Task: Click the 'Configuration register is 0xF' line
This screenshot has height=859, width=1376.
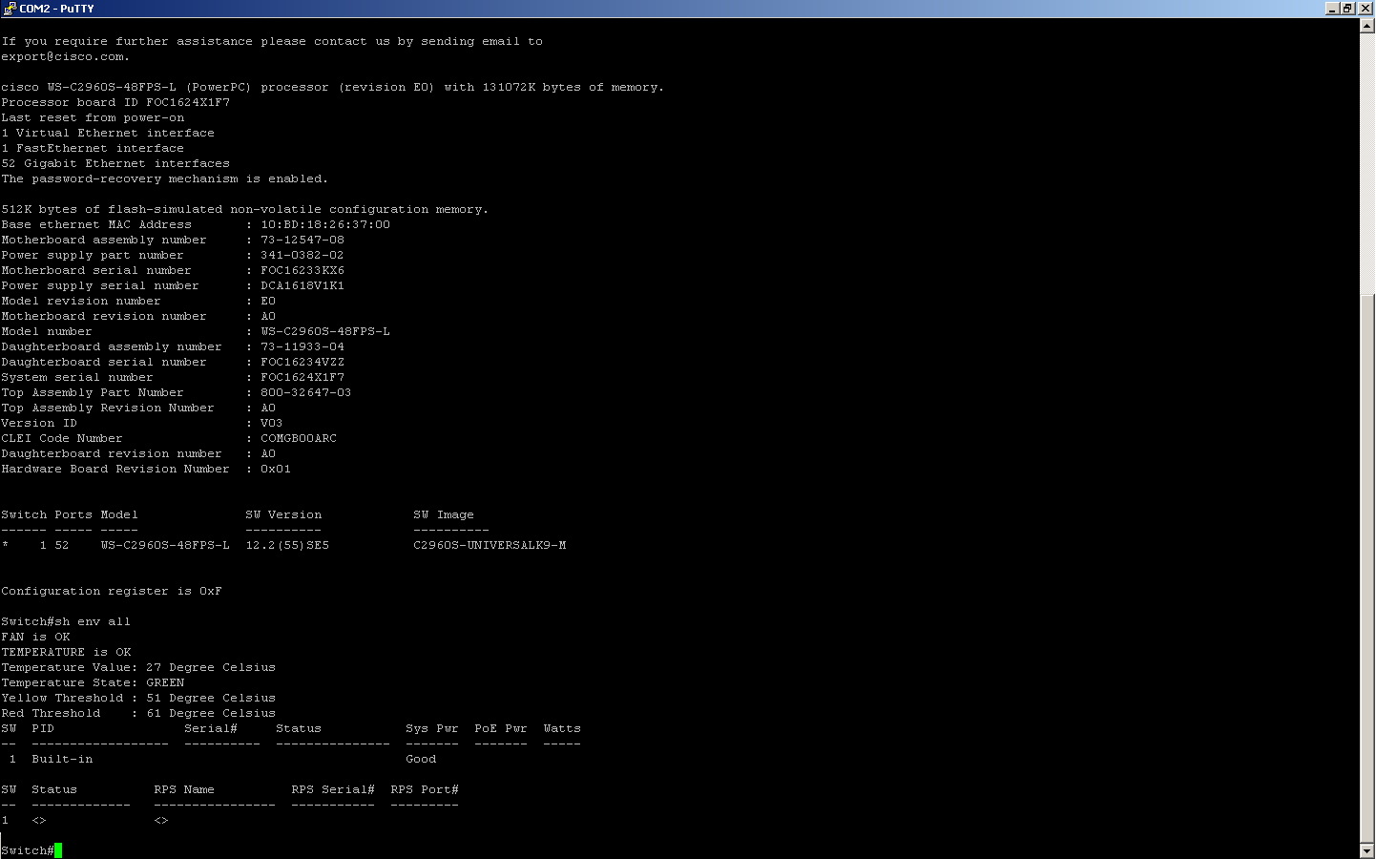Action: (x=112, y=591)
